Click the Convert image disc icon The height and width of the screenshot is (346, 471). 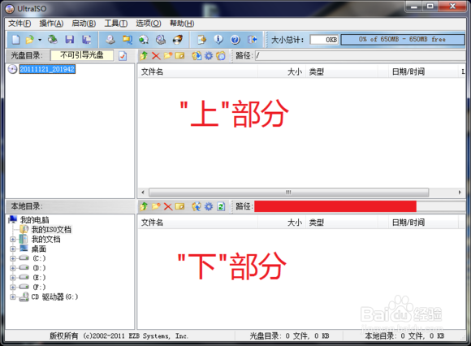(x=144, y=39)
